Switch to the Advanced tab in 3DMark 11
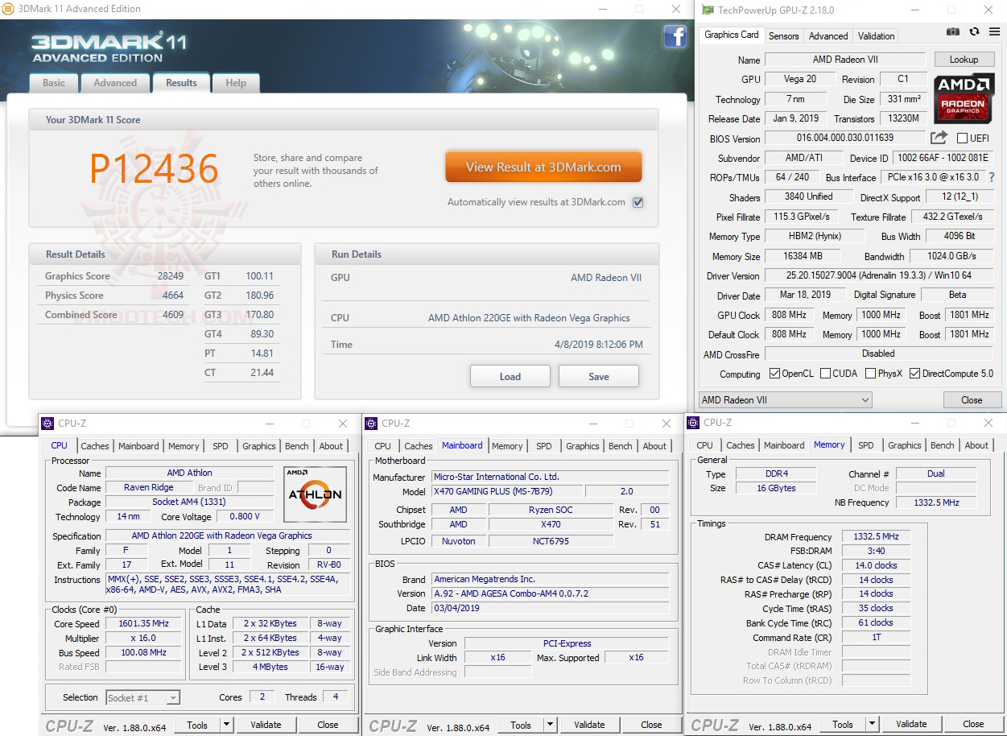The image size is (1007, 736). point(115,83)
